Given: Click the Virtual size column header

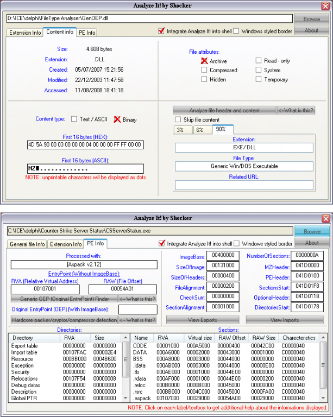Looking at the screenshot, I should (x=200, y=338).
